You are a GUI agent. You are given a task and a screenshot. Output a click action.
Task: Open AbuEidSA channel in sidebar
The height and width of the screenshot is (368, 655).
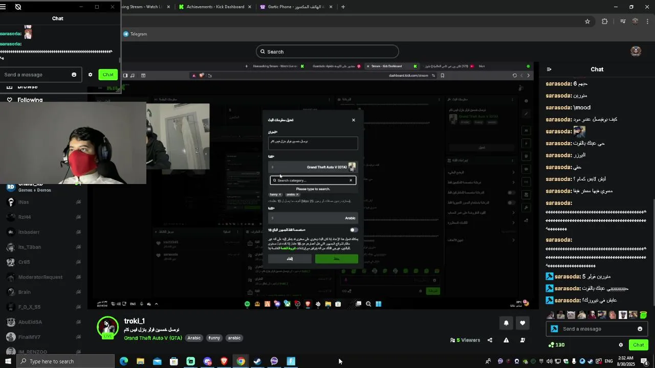click(43, 322)
